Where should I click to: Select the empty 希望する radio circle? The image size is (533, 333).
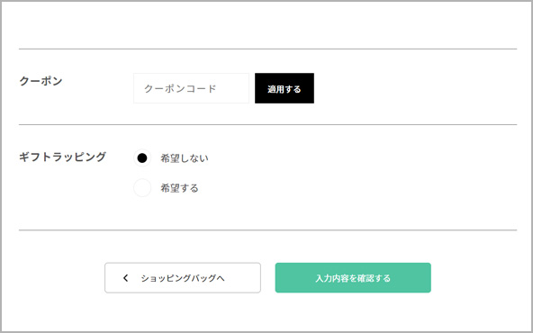(142, 188)
